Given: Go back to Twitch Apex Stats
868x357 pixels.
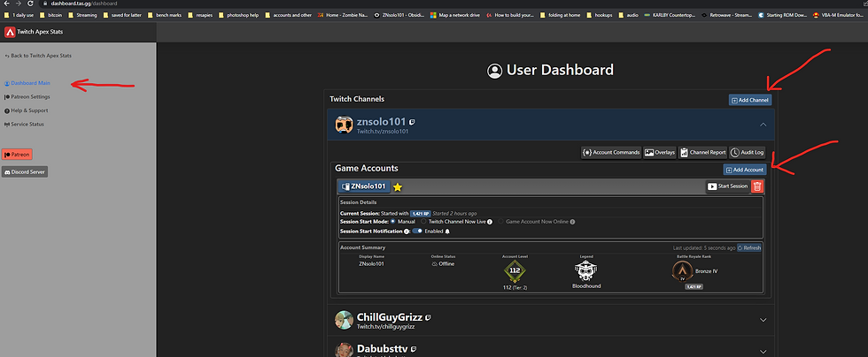Looking at the screenshot, I should [x=37, y=56].
